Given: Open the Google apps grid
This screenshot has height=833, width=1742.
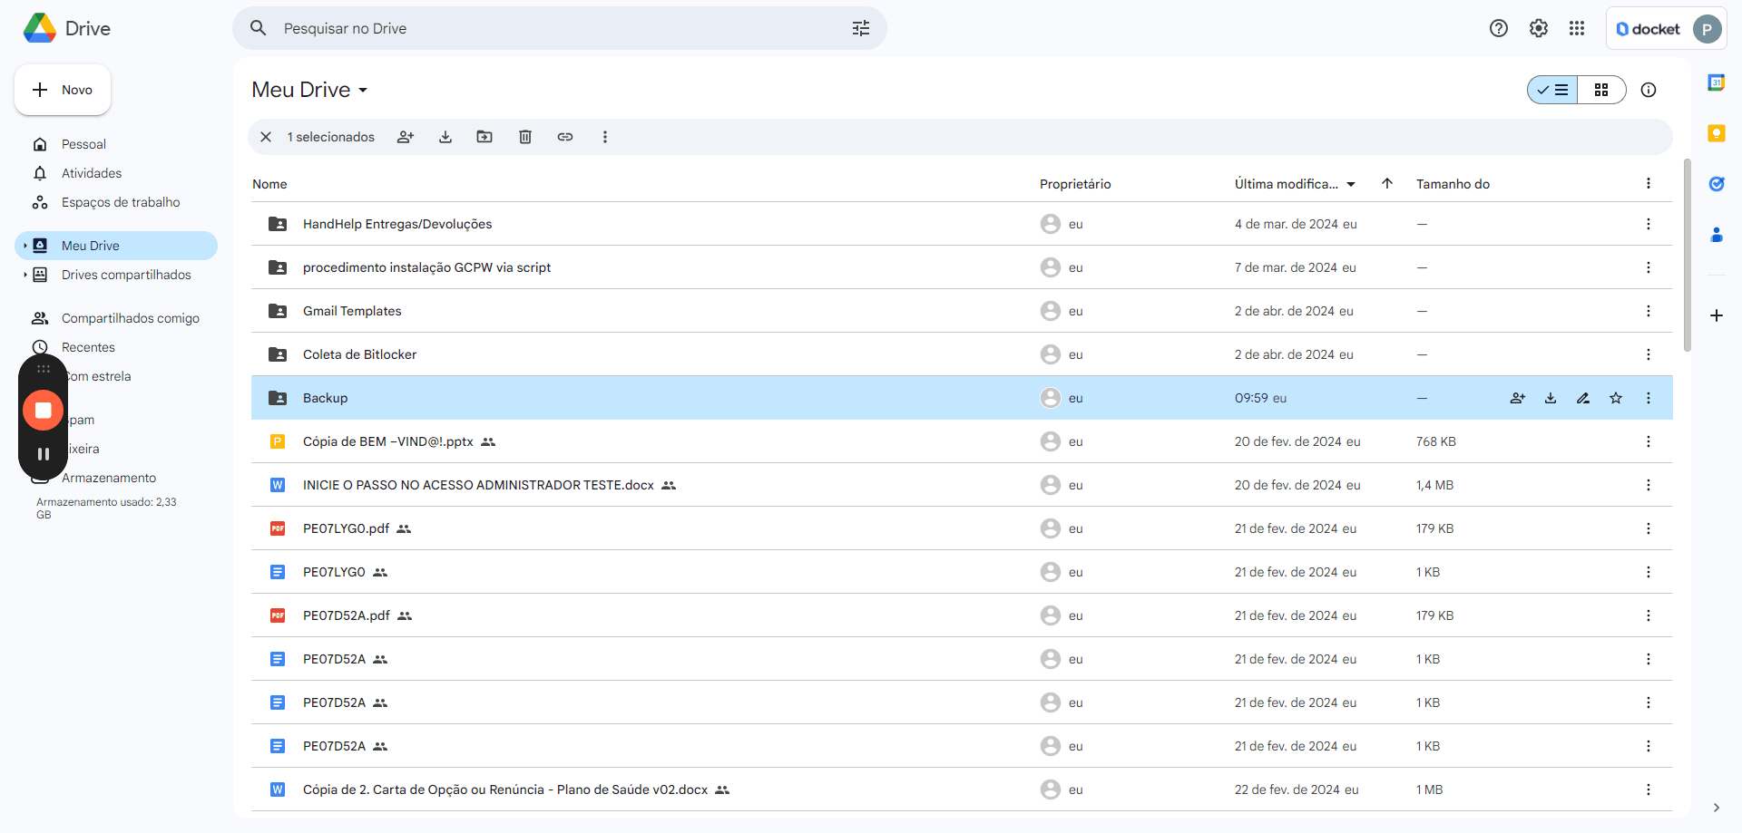Looking at the screenshot, I should point(1577,28).
